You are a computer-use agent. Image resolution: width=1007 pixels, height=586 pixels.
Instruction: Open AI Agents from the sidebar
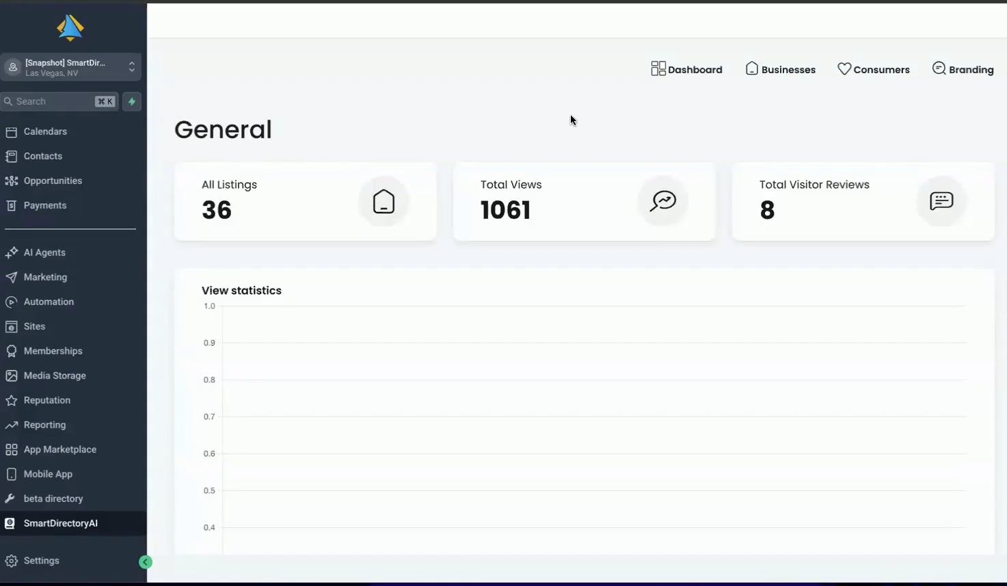point(42,252)
